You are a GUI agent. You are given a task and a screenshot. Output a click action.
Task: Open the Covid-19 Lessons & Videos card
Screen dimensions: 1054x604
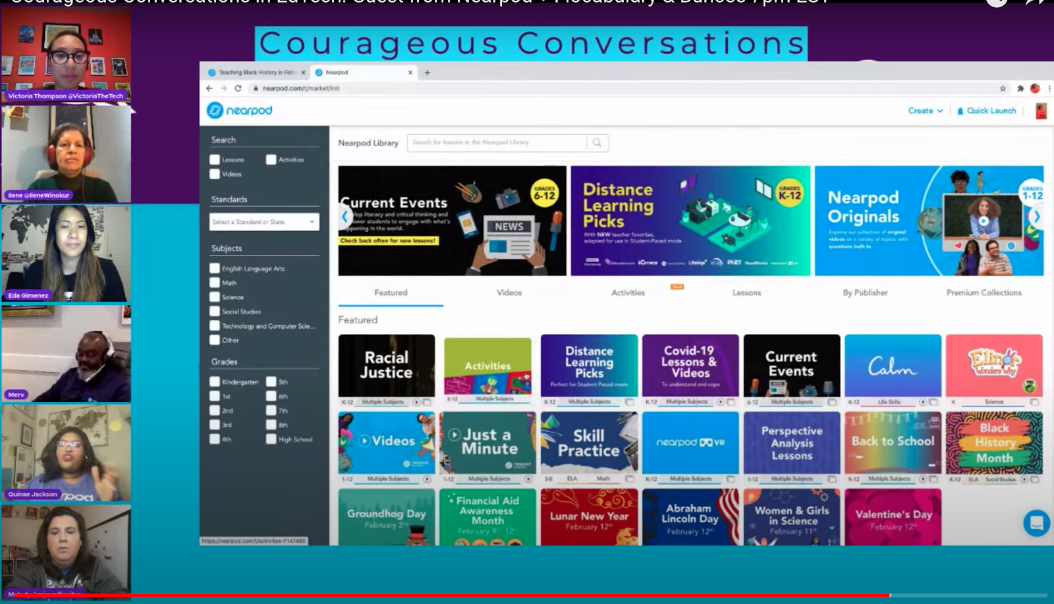point(690,370)
